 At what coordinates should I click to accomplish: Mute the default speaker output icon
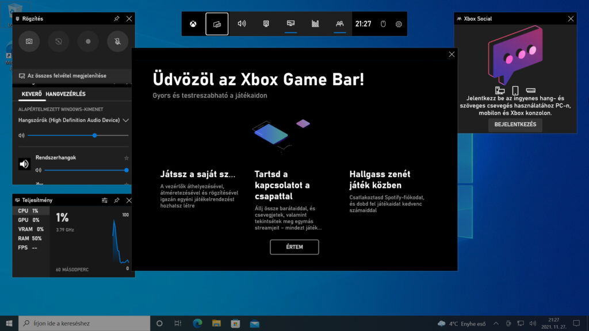[x=21, y=135]
